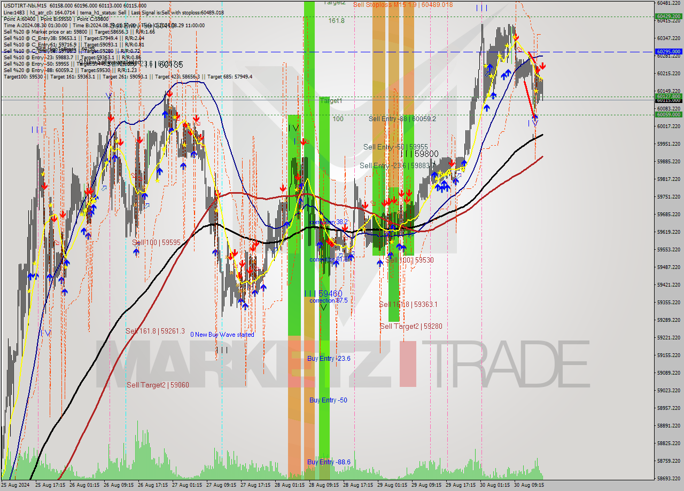Click the 'Buy Entry -50' label
684x491 pixels.
pyautogui.click(x=328, y=400)
